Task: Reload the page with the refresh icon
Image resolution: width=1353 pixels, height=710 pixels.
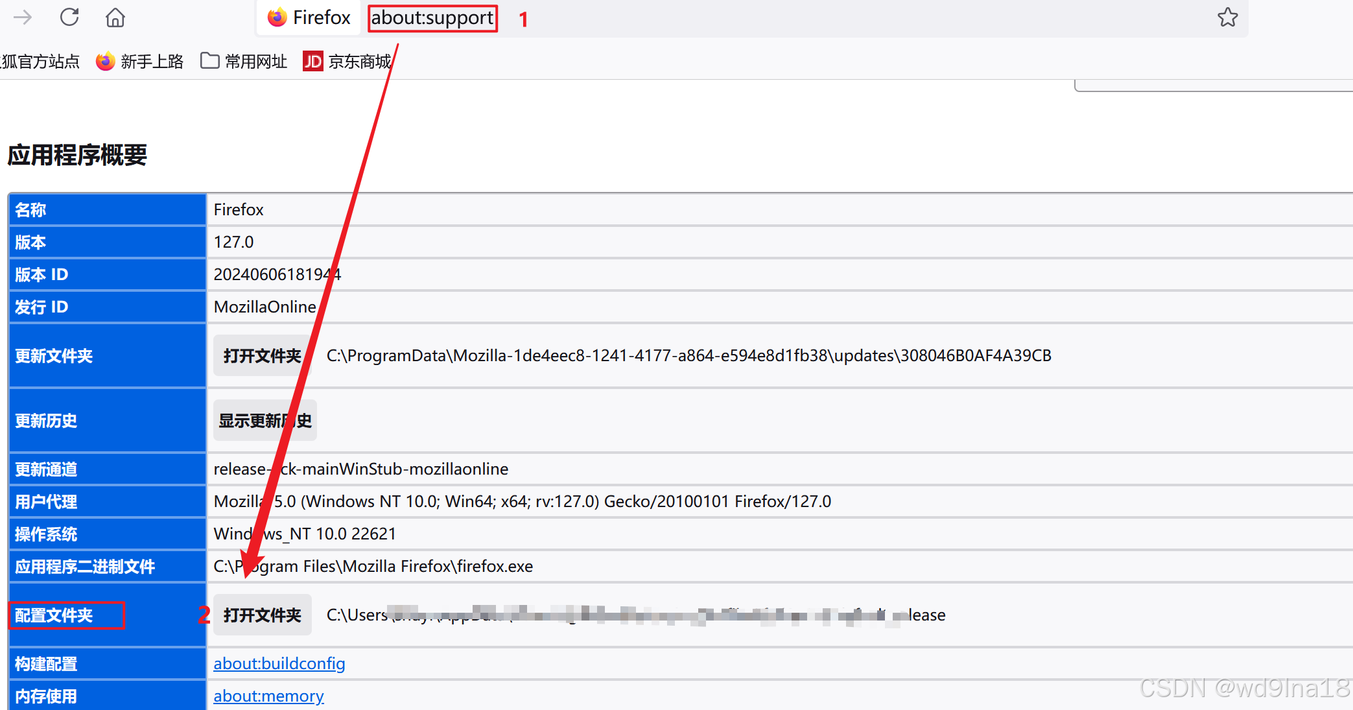Action: pos(69,17)
